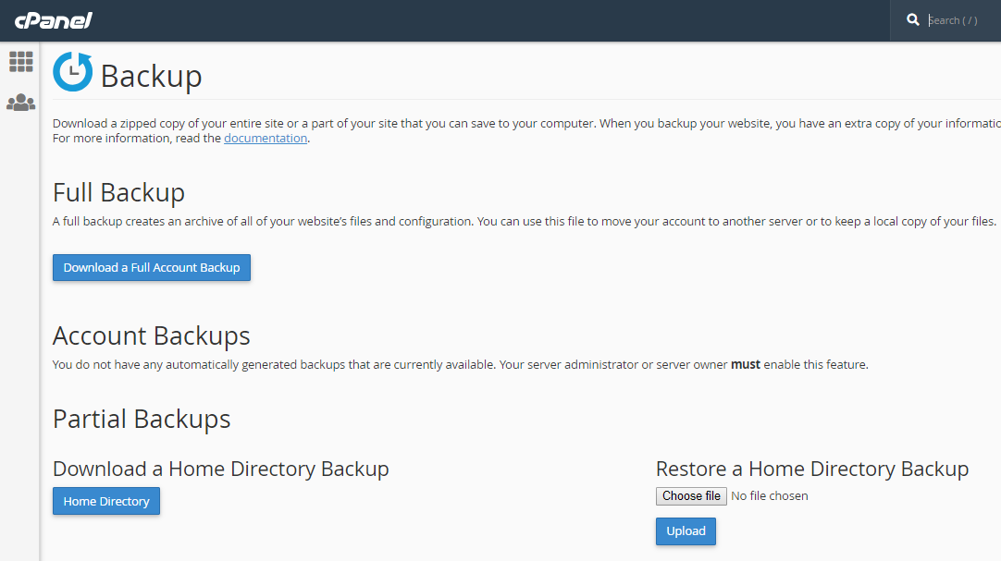Select the Users icon in the left sidebar
1001x561 pixels.
(x=20, y=103)
